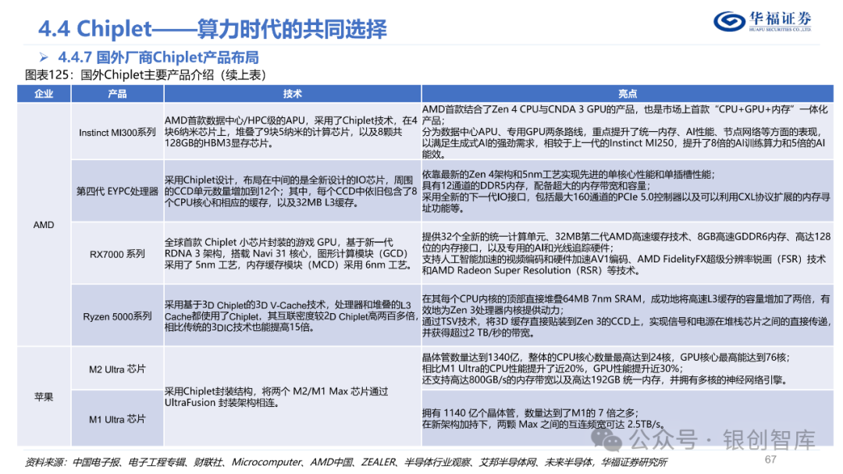Click the 苹果 (Apple) company cell
The image size is (843, 474).
[44, 396]
